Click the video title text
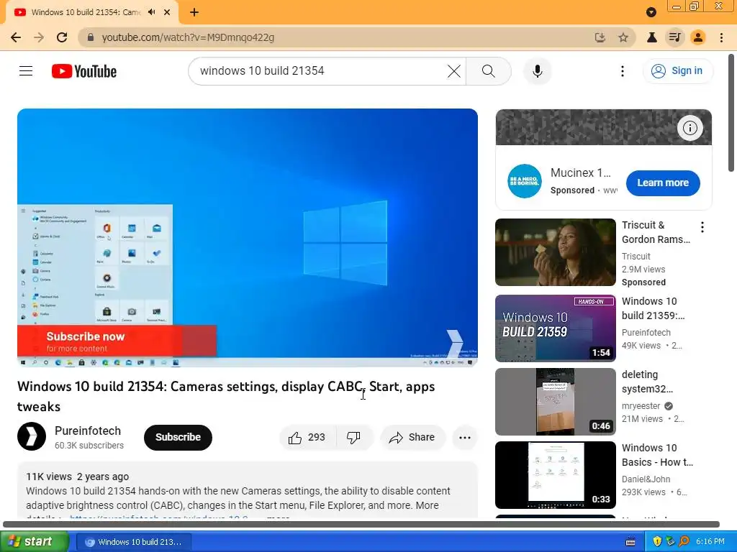The width and height of the screenshot is (737, 552). click(226, 397)
